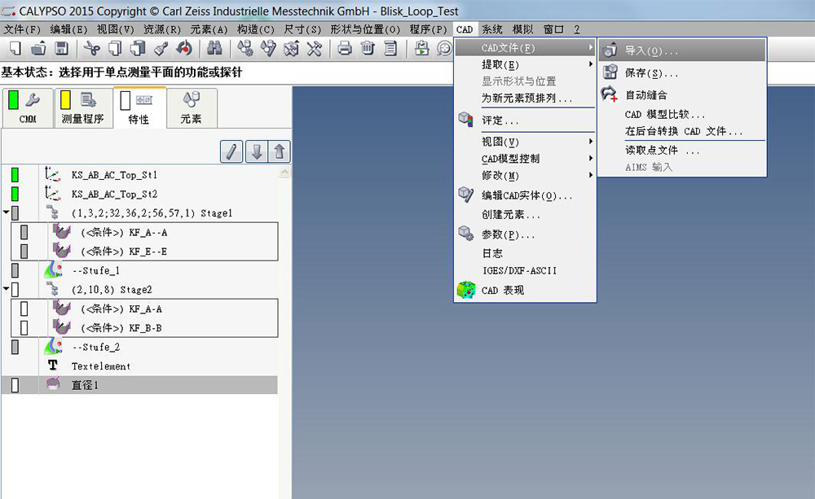Image resolution: width=815 pixels, height=499 pixels.
Task: Choose 导入(O)... from the CAD文件 submenu
Action: pos(682,50)
